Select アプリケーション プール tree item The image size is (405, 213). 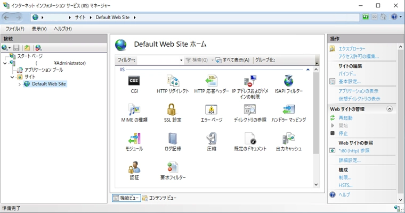[x=44, y=70]
